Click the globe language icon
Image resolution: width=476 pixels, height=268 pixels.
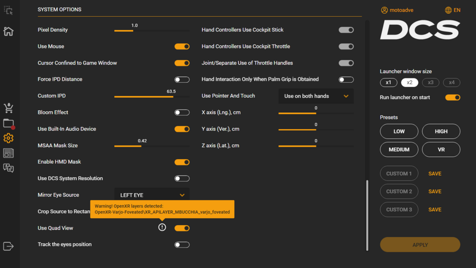(448, 10)
